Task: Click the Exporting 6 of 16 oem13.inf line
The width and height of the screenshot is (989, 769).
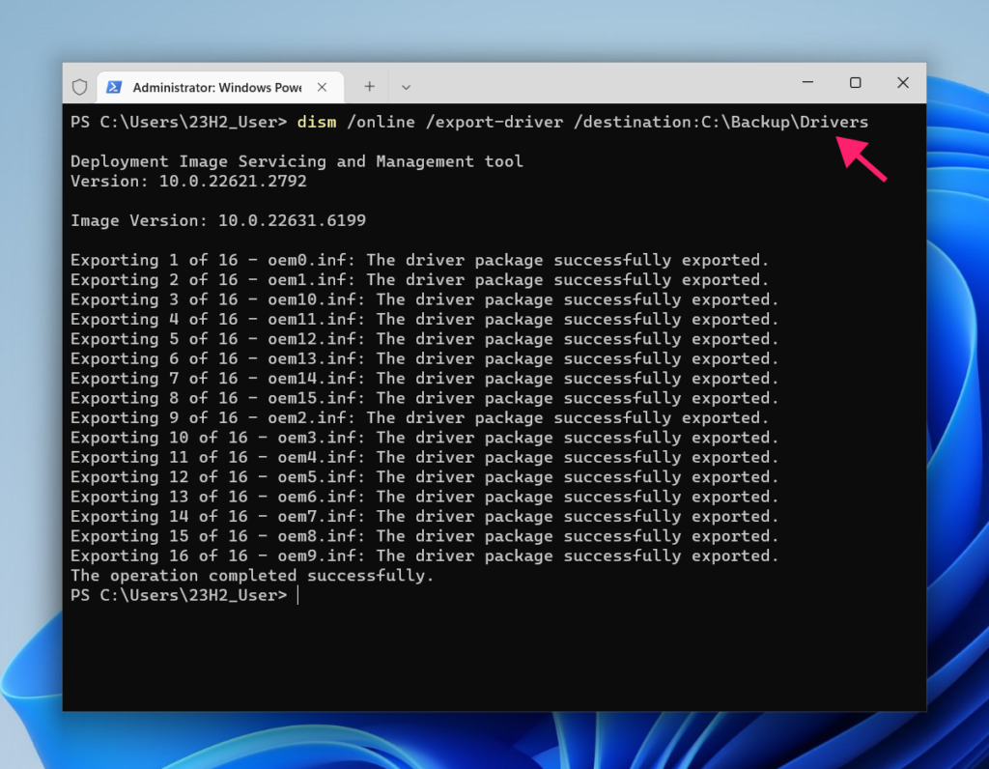Action: 425,358
